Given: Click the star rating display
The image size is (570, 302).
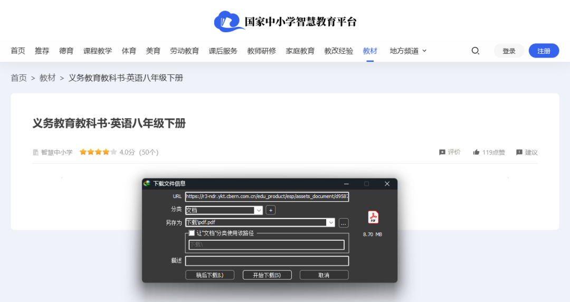Looking at the screenshot, I should point(98,152).
